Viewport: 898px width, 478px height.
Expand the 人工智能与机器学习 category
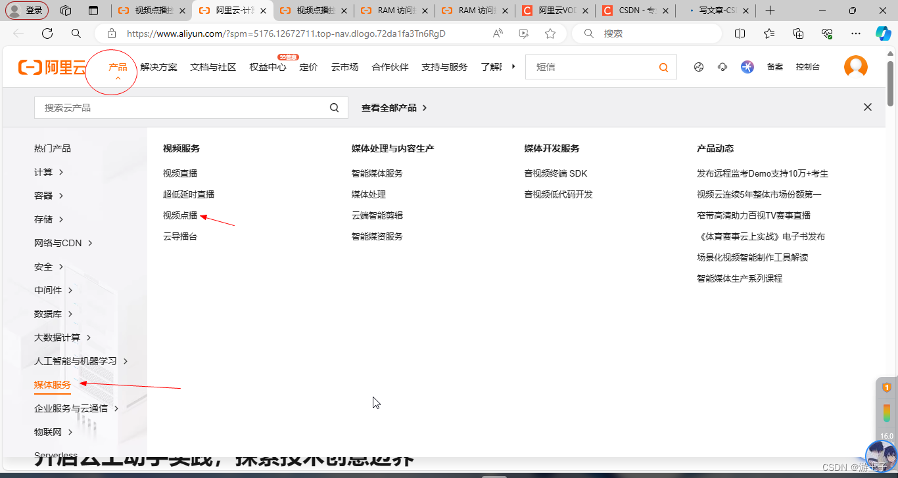(81, 361)
